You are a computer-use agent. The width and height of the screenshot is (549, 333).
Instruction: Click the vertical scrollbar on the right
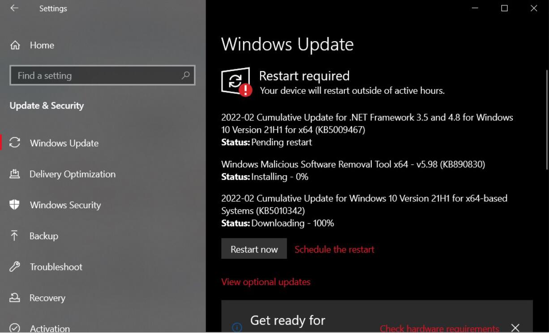click(x=546, y=119)
